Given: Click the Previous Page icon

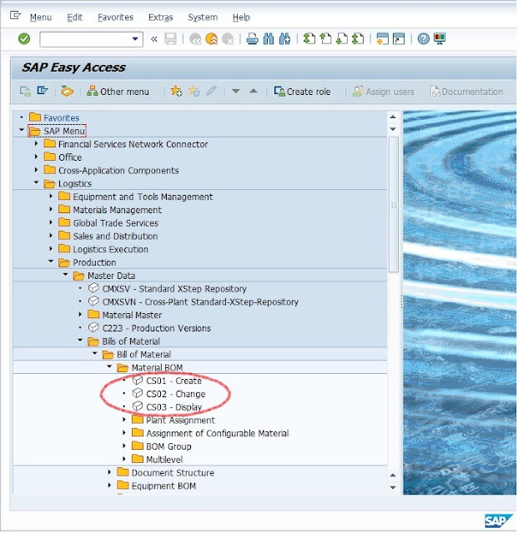Looking at the screenshot, I should [325, 38].
